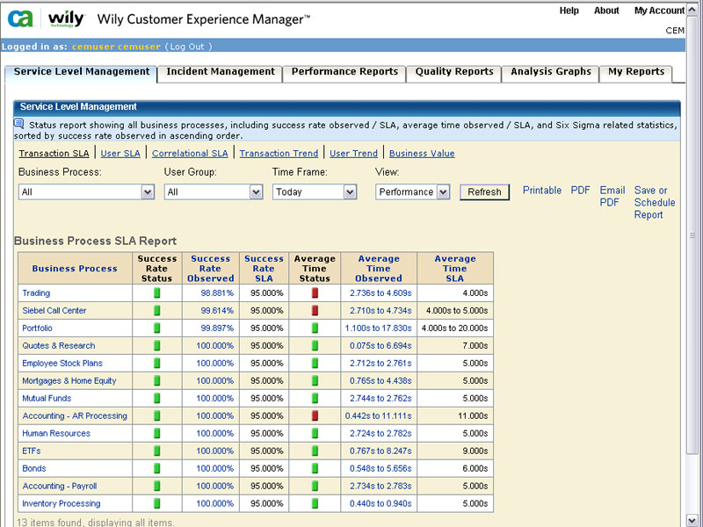
Task: Click the Success Rate Status column header
Action: pos(157,269)
